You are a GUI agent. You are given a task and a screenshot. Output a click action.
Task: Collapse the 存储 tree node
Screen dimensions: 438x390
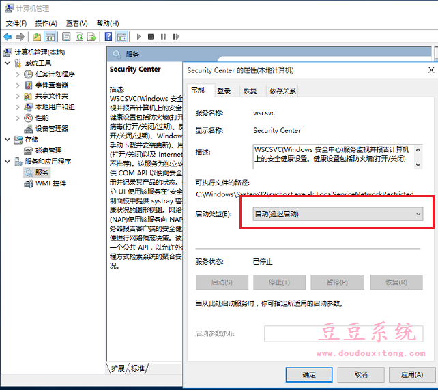tap(8, 140)
